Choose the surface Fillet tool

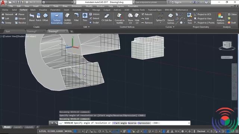76,17
